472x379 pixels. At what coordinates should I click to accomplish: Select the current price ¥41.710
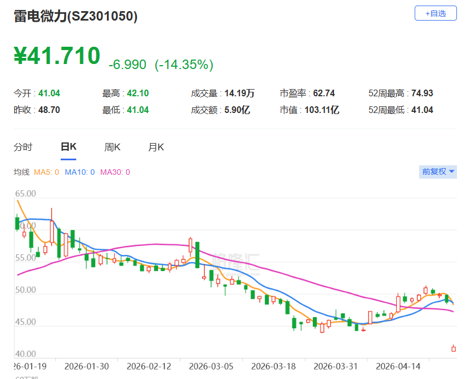pos(56,56)
